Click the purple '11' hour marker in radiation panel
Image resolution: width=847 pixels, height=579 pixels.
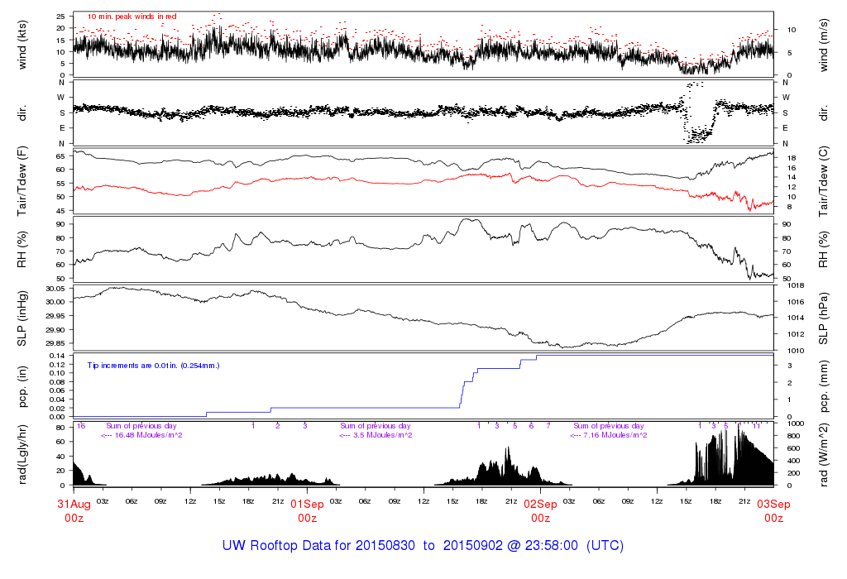coord(756,426)
